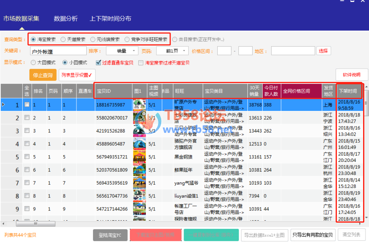This screenshot has height=243, width=369.
Task: Click row header number 3
Action: tap(17, 131)
